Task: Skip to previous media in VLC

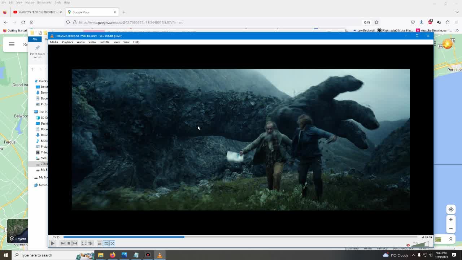Action: pos(62,243)
